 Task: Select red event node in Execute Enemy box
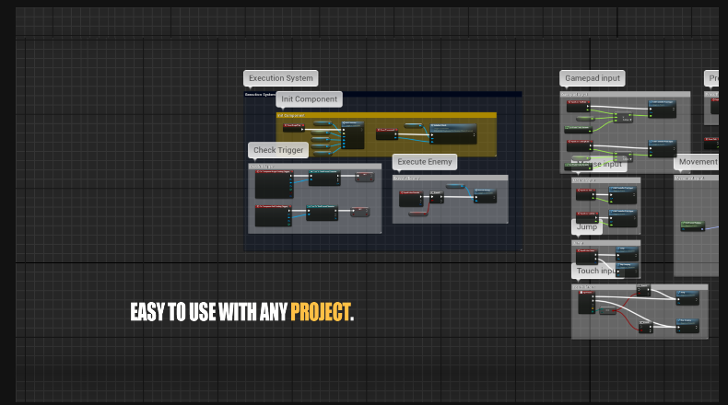pos(411,198)
